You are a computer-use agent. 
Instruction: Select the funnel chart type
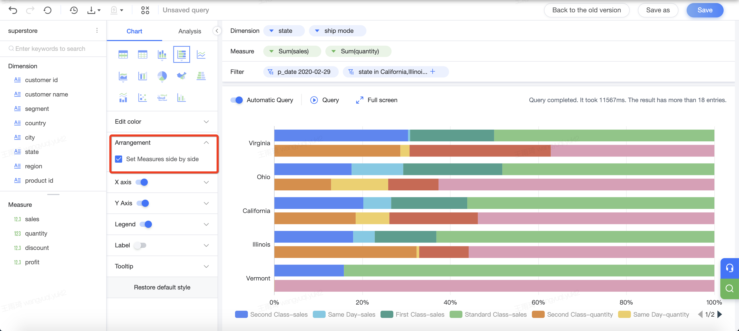tap(201, 76)
